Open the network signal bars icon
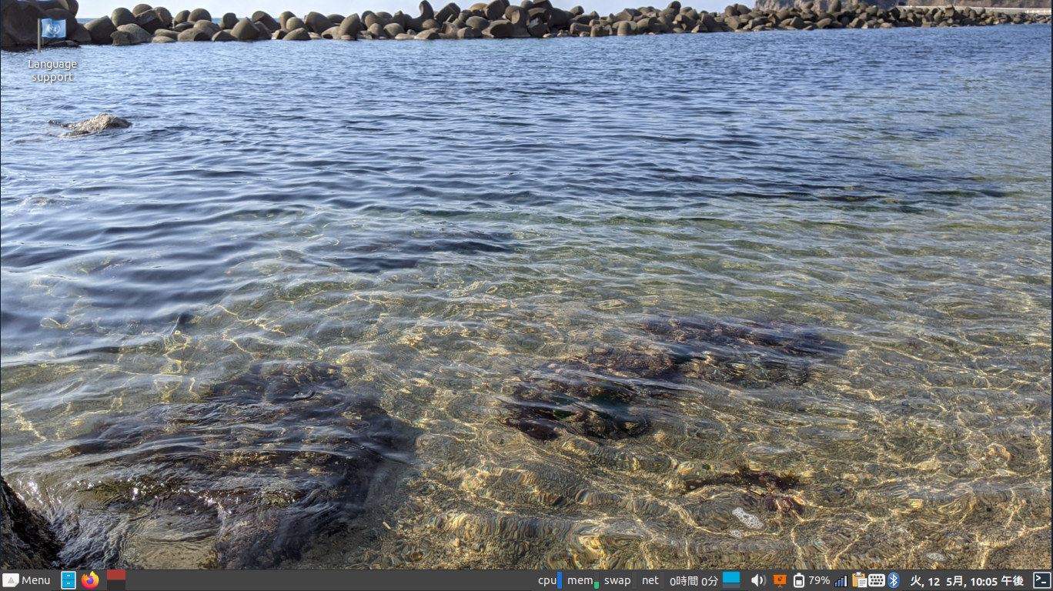 (841, 580)
